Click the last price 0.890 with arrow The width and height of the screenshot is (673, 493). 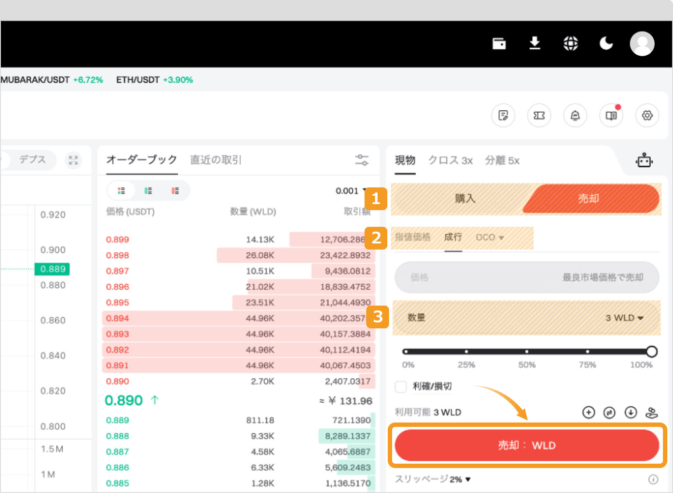coord(131,400)
